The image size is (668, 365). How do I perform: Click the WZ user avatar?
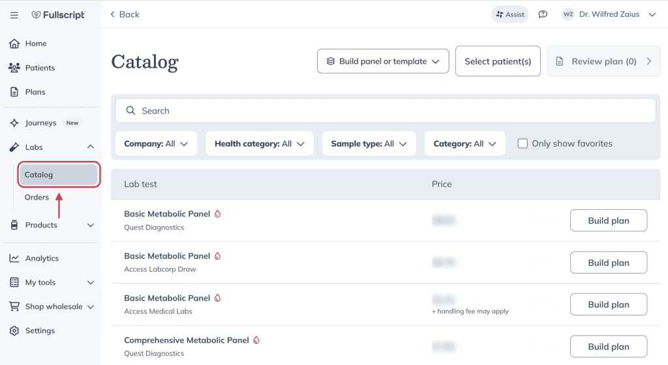(x=568, y=14)
